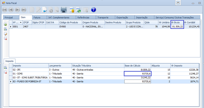Screen dimensions: 204x108
Task: Click the edit item pencil icon
Action: (5, 34)
